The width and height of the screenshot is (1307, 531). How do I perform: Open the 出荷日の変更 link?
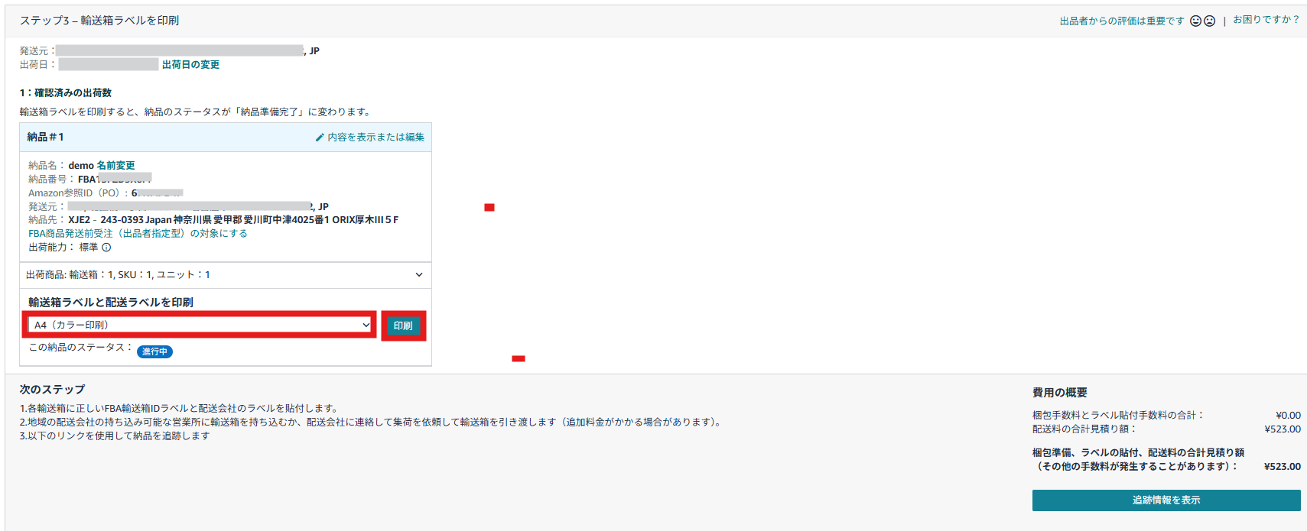tap(190, 65)
